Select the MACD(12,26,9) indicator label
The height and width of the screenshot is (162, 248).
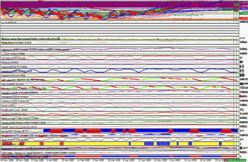pyautogui.click(x=19, y=93)
